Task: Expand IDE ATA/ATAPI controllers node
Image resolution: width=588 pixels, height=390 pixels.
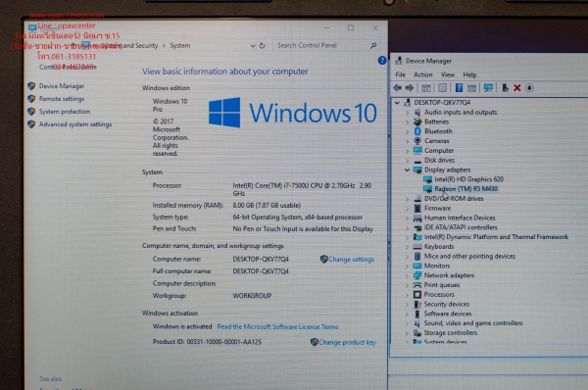Action: (x=408, y=227)
